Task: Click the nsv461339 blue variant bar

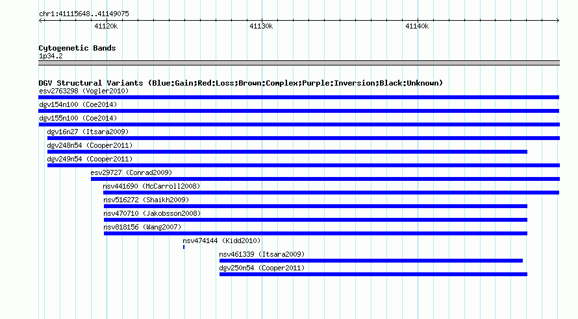Action: [x=371, y=261]
